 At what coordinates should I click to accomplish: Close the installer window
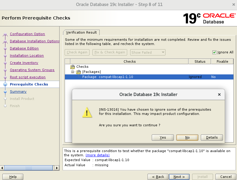click(234, 4)
